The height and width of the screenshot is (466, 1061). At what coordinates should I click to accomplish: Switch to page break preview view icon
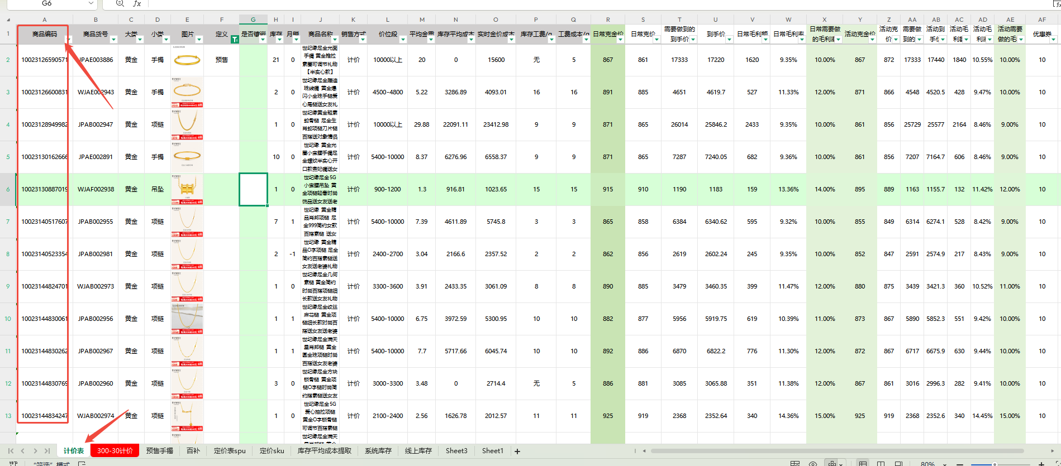[881, 463]
